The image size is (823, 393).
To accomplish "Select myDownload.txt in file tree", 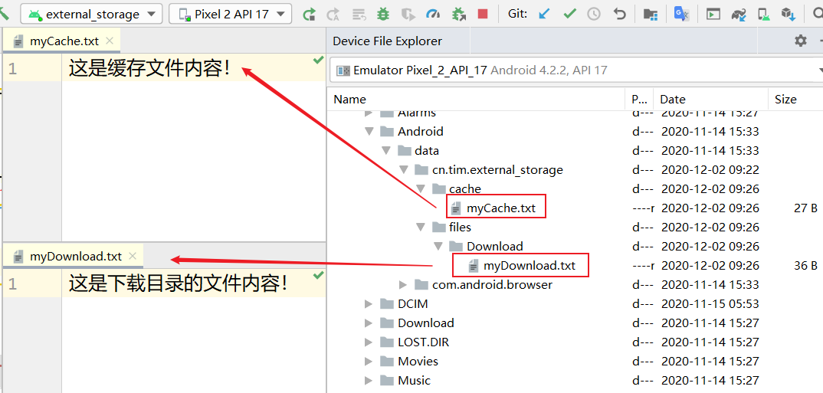I will pos(529,266).
